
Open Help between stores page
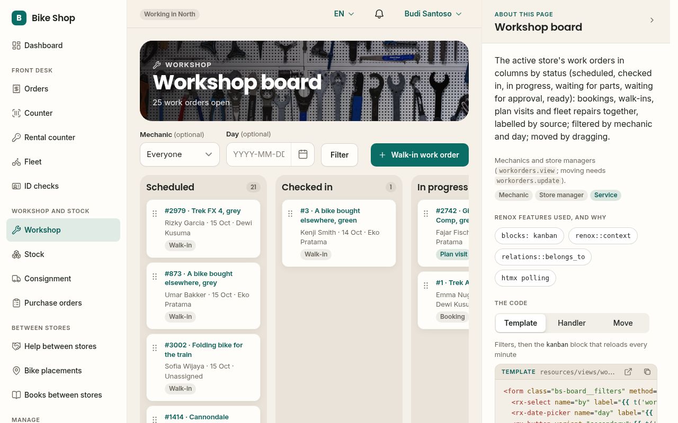(63, 346)
